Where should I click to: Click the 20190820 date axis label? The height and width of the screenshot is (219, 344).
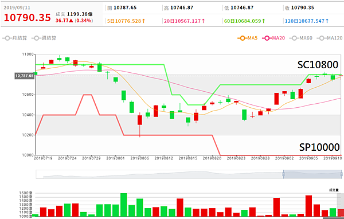(212, 158)
